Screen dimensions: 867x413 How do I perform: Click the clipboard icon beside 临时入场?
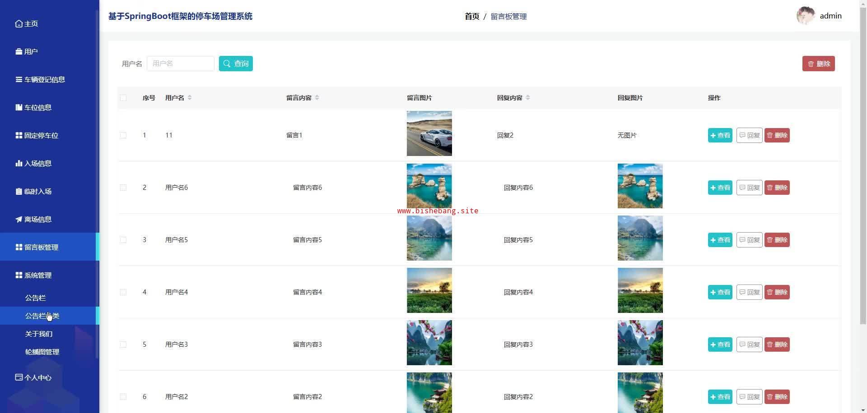(19, 191)
